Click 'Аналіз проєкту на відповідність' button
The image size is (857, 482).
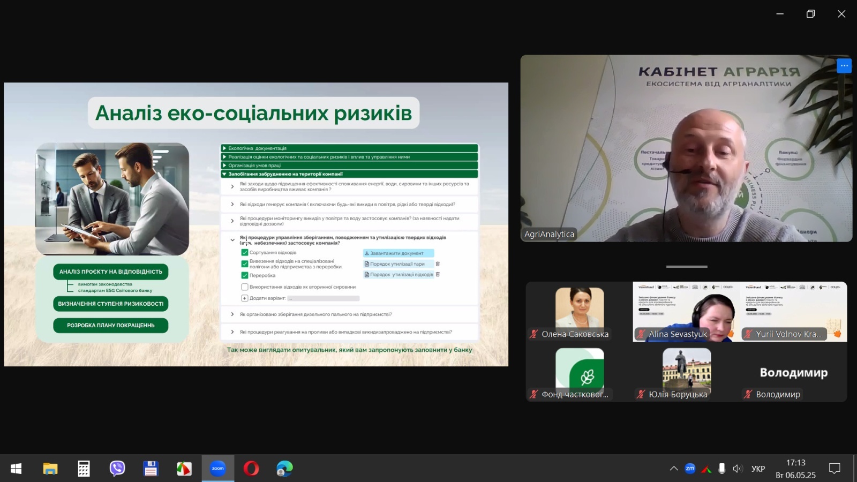[111, 272]
